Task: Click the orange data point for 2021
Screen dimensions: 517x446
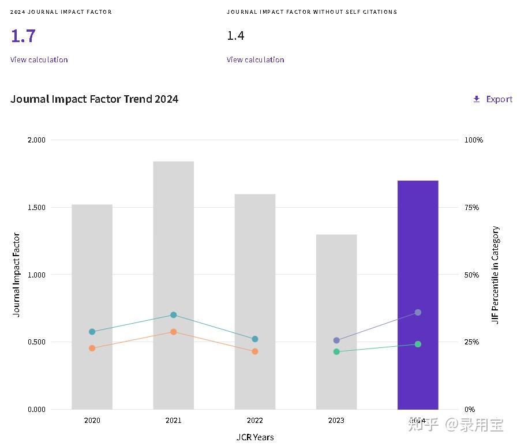Action: [174, 332]
